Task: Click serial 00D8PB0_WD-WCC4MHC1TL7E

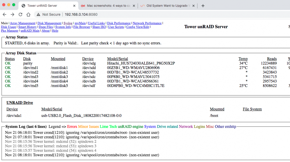Action: pyautogui.click(x=136, y=86)
